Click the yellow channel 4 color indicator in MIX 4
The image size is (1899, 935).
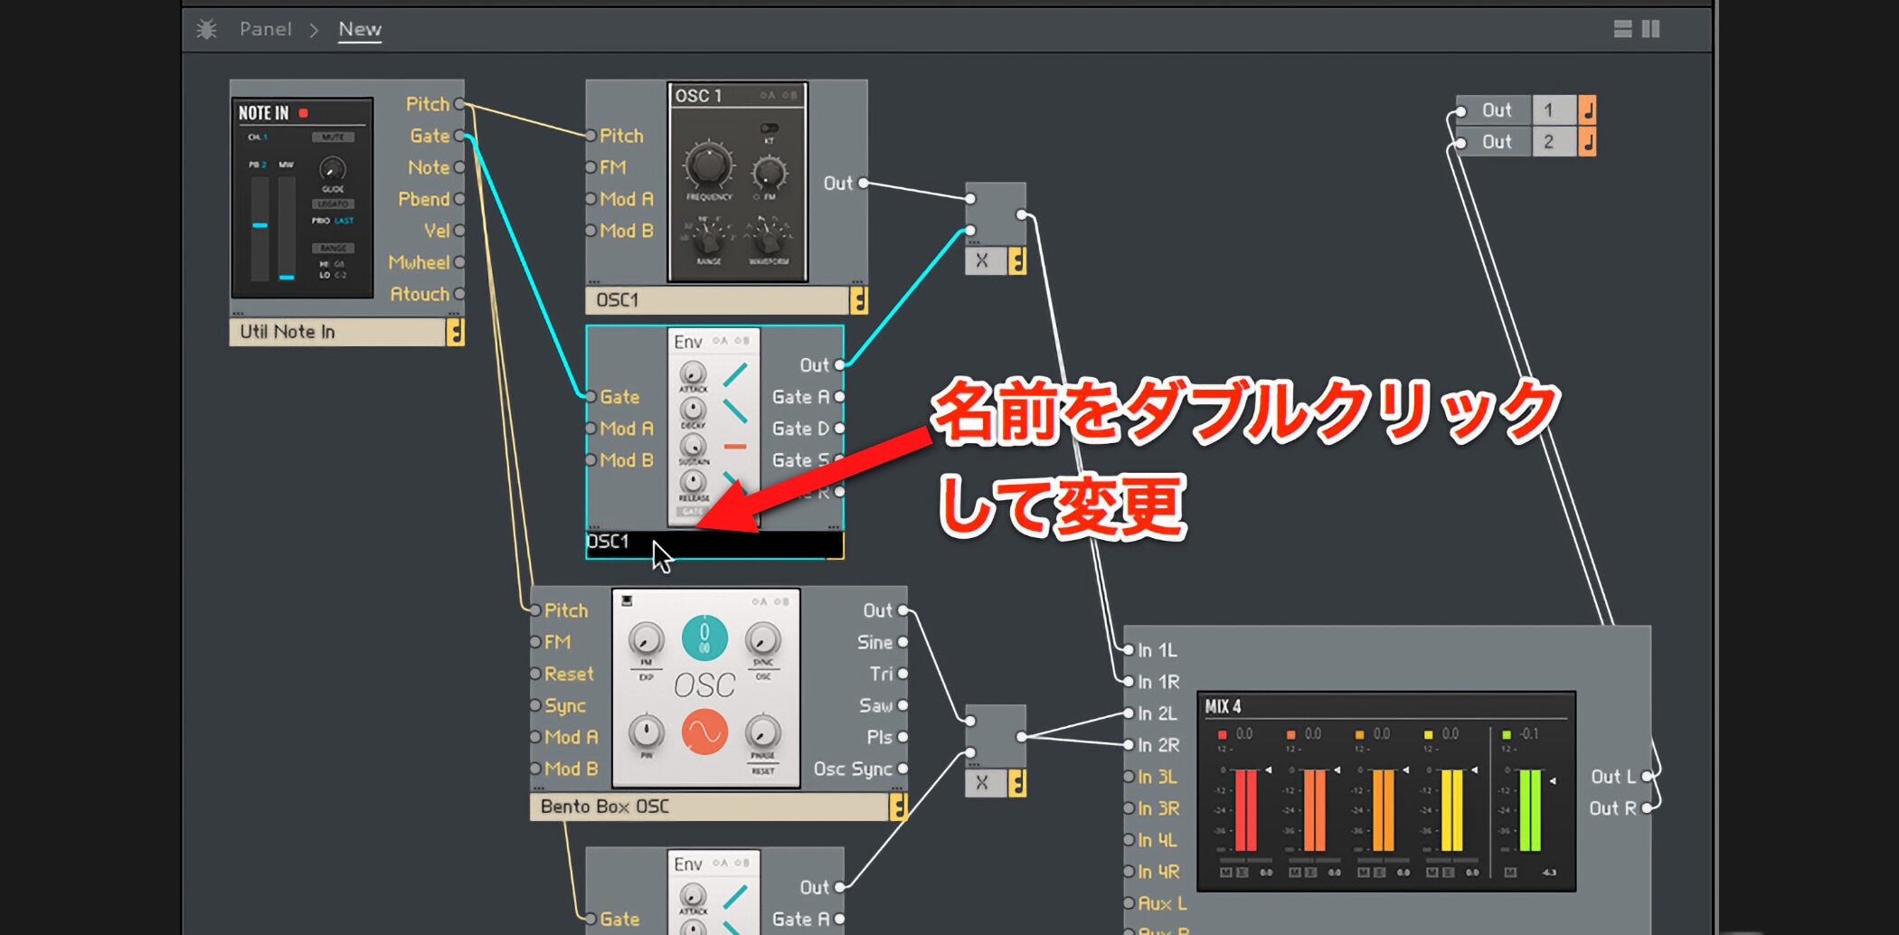pyautogui.click(x=1429, y=734)
